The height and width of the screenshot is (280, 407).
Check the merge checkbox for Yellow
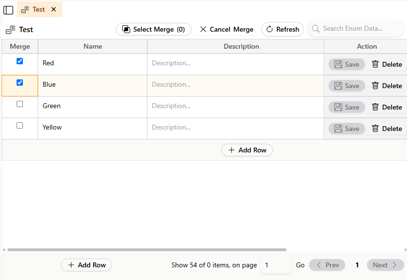19,126
